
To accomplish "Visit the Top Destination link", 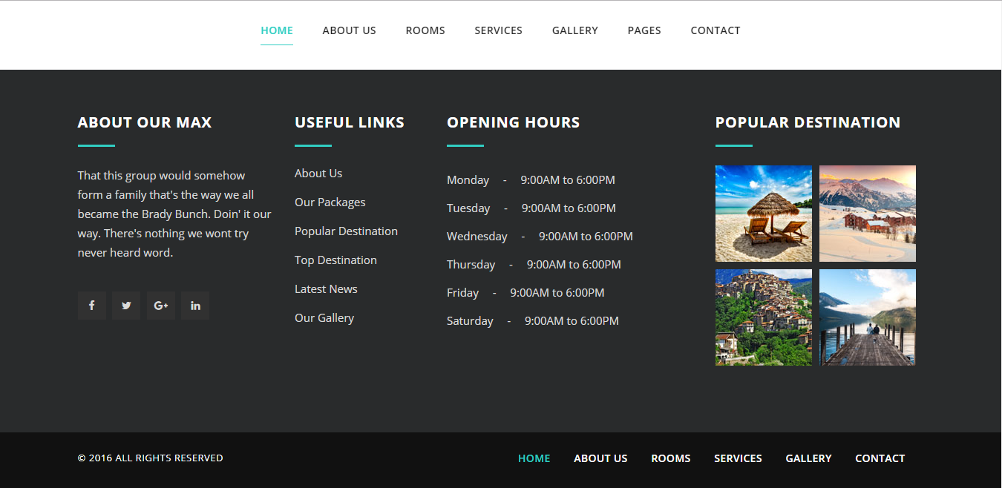I will (335, 260).
